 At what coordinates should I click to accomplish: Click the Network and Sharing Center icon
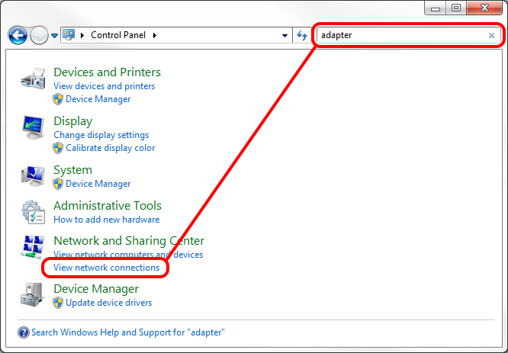click(x=33, y=247)
